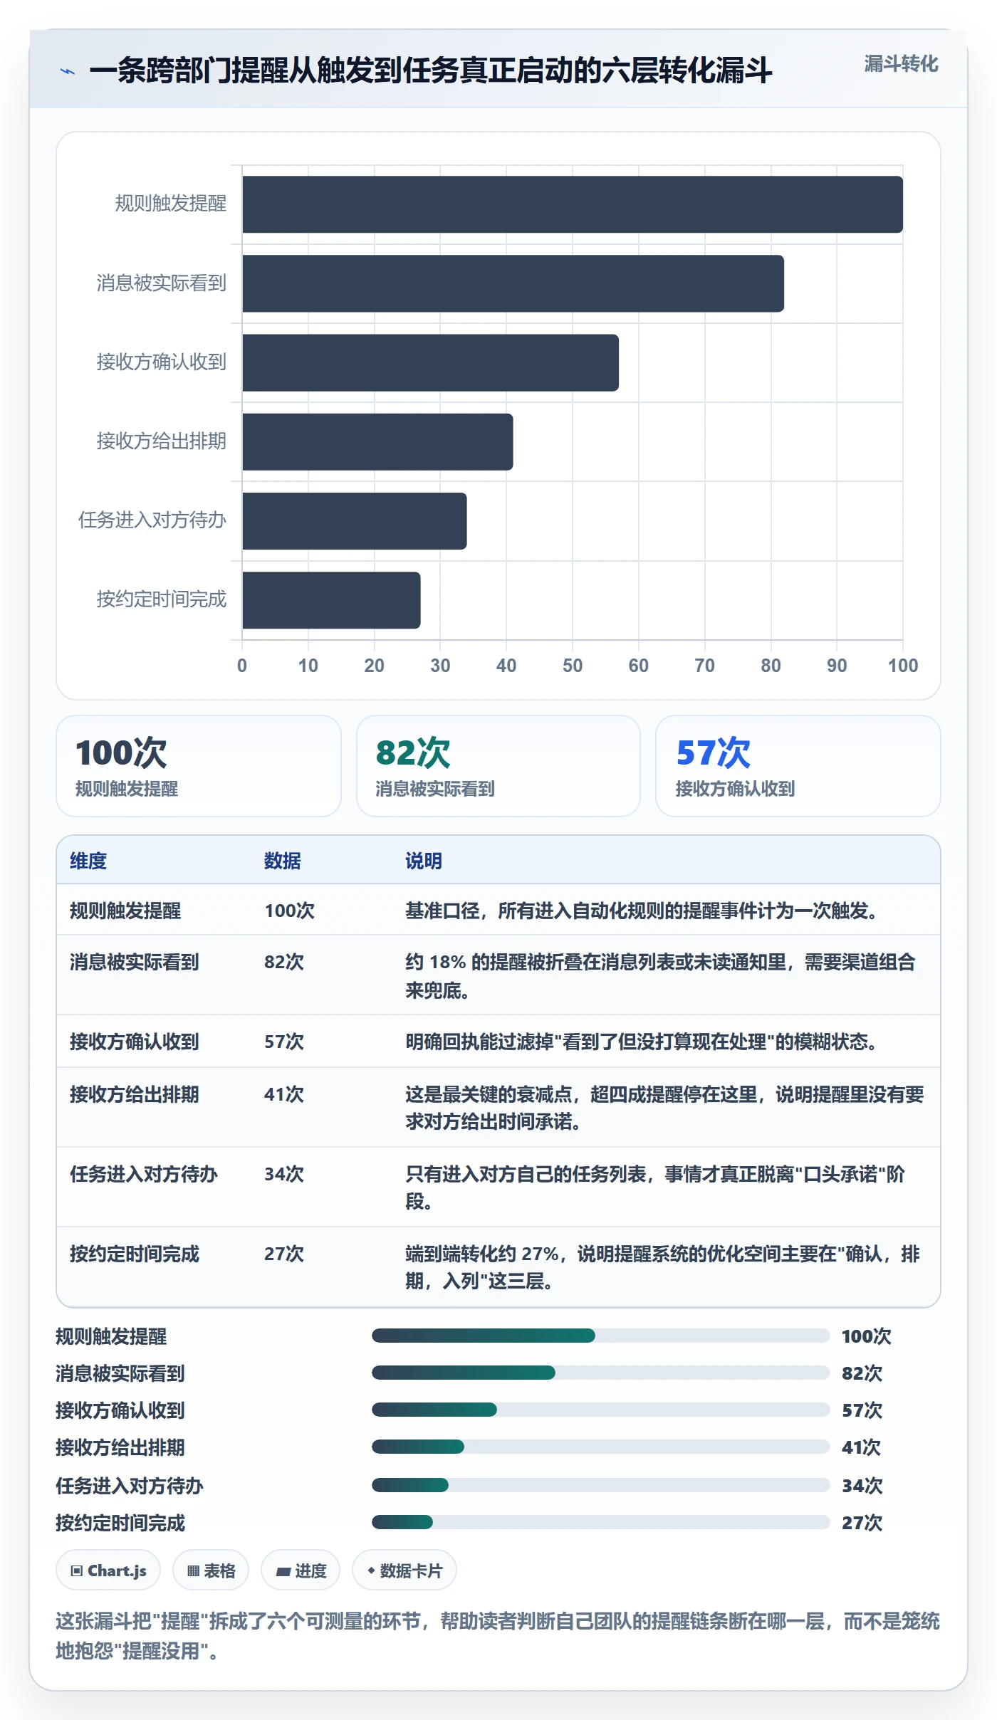This screenshot has width=997, height=1720.
Task: Select the 接收方确认收到 chart bar
Action: [430, 362]
